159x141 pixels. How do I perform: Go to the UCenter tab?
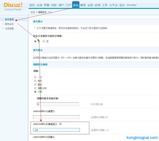[131, 5]
